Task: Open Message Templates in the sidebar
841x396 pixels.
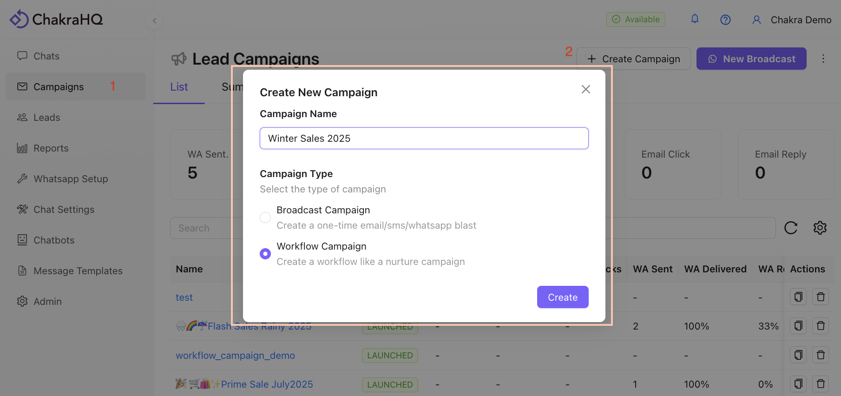Action: [75, 271]
